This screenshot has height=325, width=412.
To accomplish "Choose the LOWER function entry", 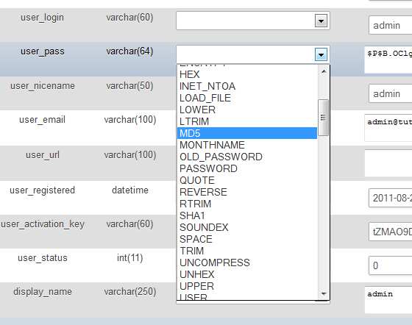I will 247,110.
